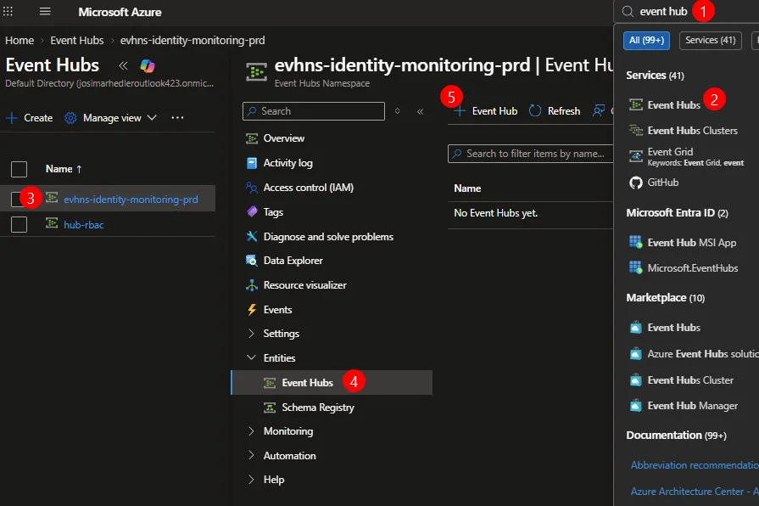
Task: Click the Event Hubs breadcrumb link
Action: (77, 40)
